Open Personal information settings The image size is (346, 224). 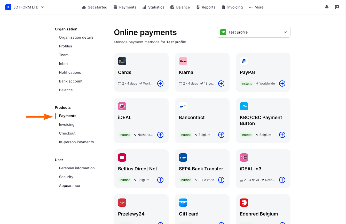77,168
